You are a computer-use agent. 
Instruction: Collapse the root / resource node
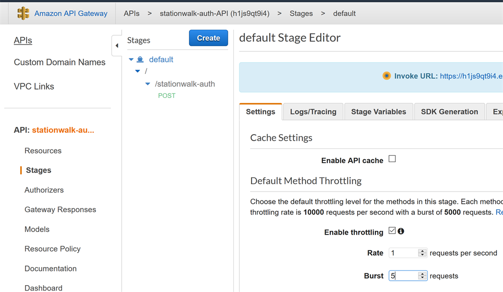(138, 71)
